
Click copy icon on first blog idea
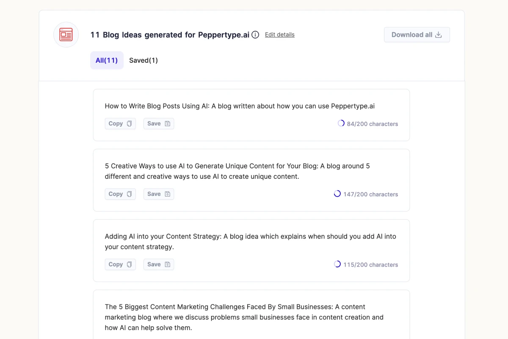pos(130,124)
